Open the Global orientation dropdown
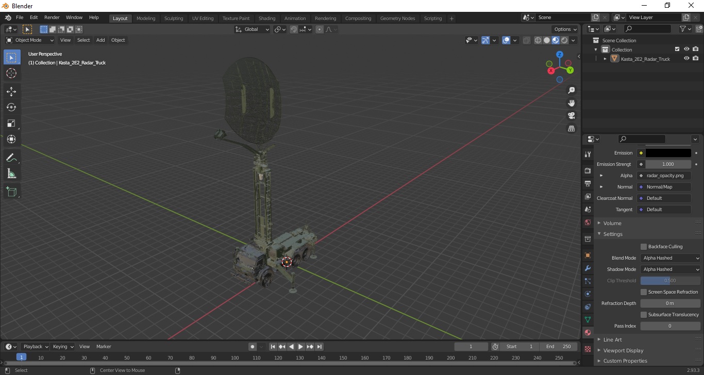Screen dimensions: 704x375 (x=252, y=29)
